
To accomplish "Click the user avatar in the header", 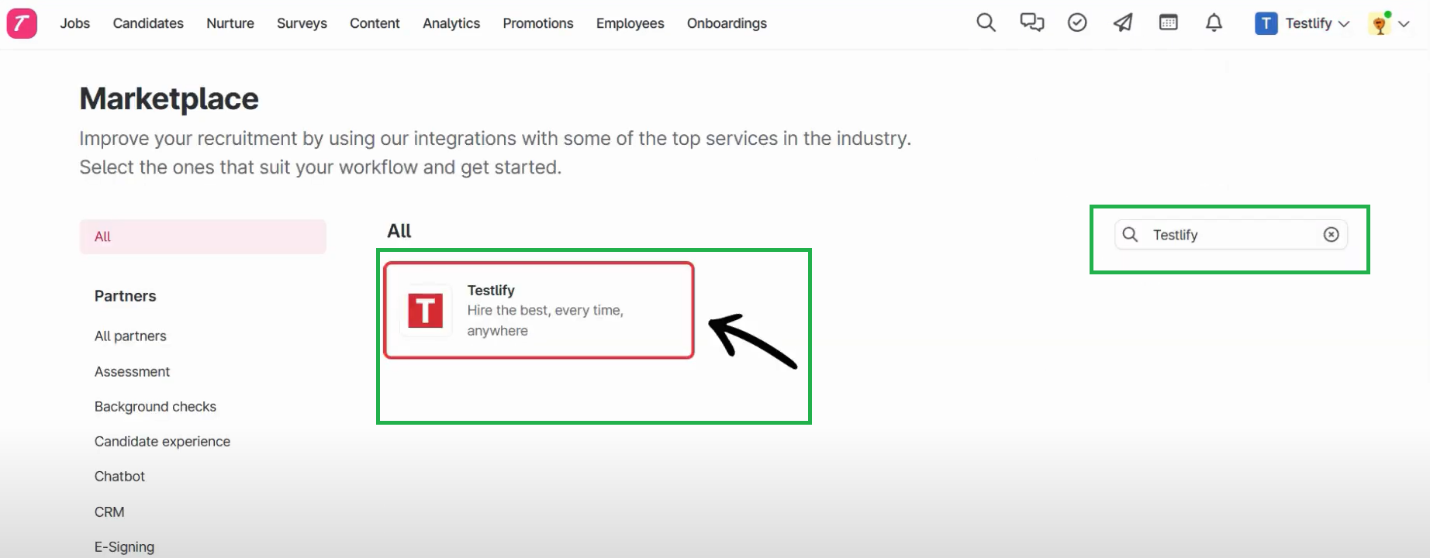I will tap(1380, 23).
